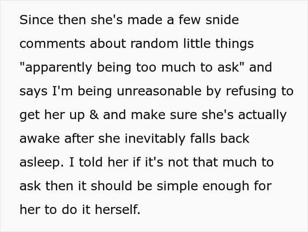The image size is (308, 232).
Task: Click the words "I told her"
Action: pyautogui.click(x=99, y=162)
